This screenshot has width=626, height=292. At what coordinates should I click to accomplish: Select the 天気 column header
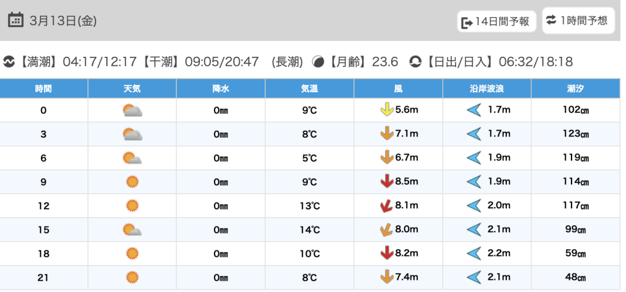tap(132, 89)
